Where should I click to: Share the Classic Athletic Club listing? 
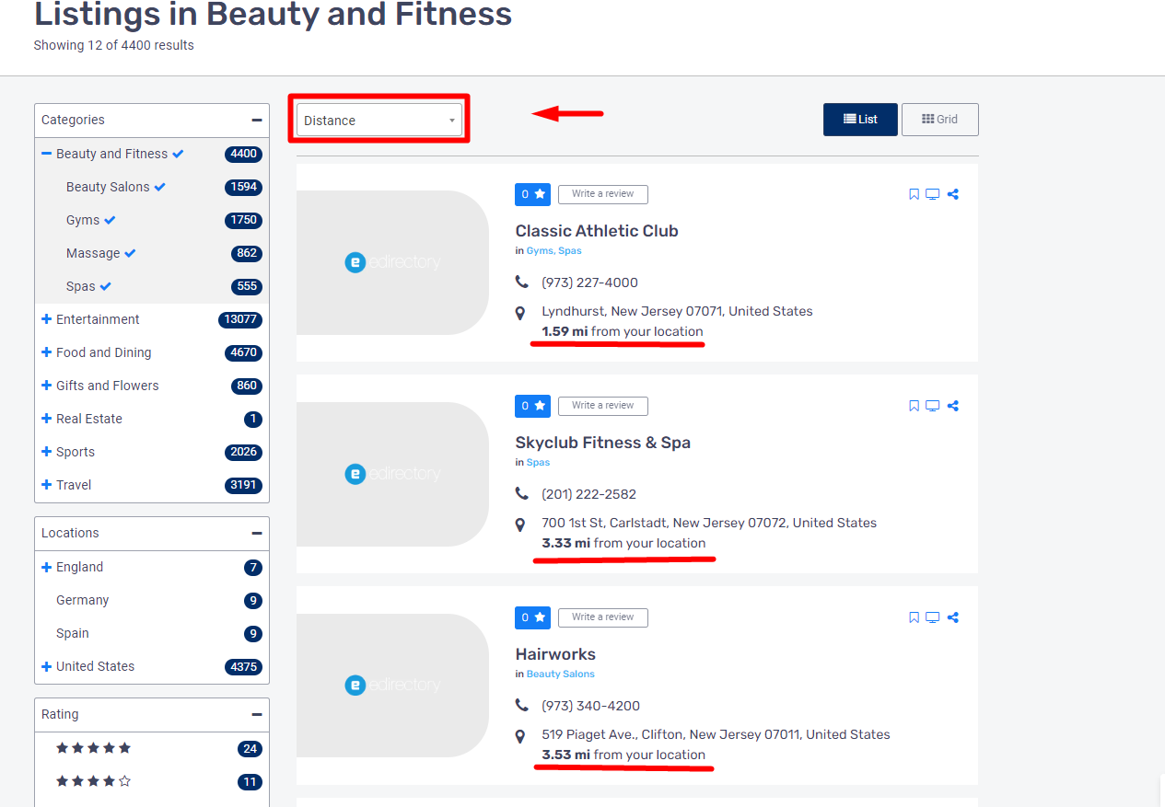[953, 194]
